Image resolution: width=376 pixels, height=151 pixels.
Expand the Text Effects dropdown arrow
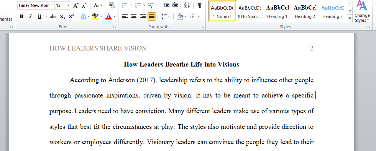(x=89, y=16)
